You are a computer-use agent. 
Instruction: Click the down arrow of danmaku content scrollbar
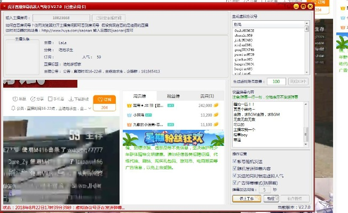tap(306, 144)
